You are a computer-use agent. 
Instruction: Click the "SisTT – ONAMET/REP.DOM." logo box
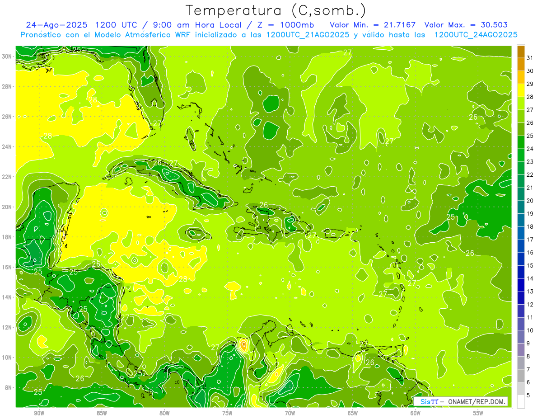tap(460, 401)
